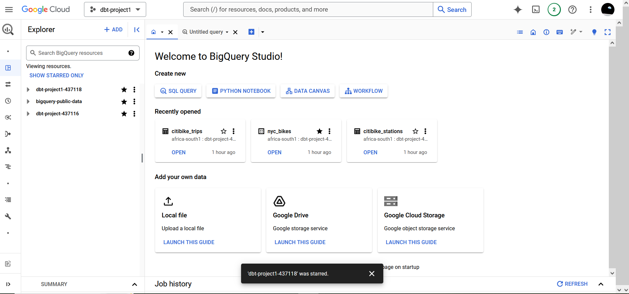Open the Gemini AI sparkle icon
This screenshot has width=629, height=294.
click(x=518, y=10)
